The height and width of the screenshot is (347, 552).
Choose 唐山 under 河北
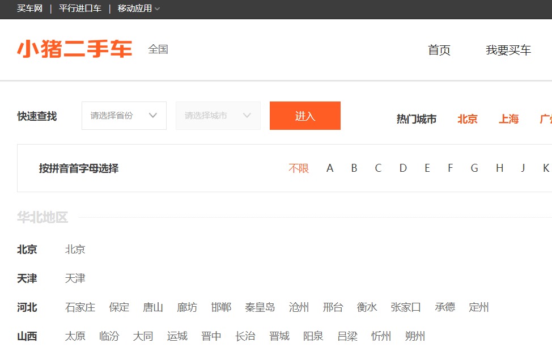pyautogui.click(x=153, y=307)
